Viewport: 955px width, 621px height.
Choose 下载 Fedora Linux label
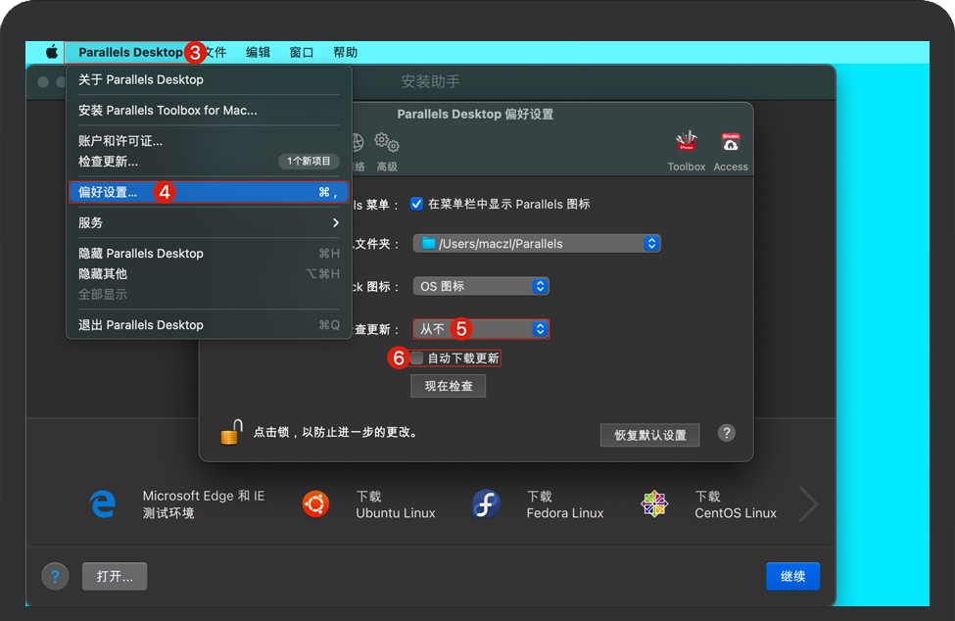(x=564, y=504)
